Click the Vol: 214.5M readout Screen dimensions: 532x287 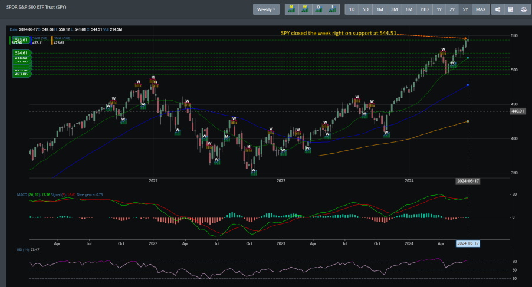[114, 29]
